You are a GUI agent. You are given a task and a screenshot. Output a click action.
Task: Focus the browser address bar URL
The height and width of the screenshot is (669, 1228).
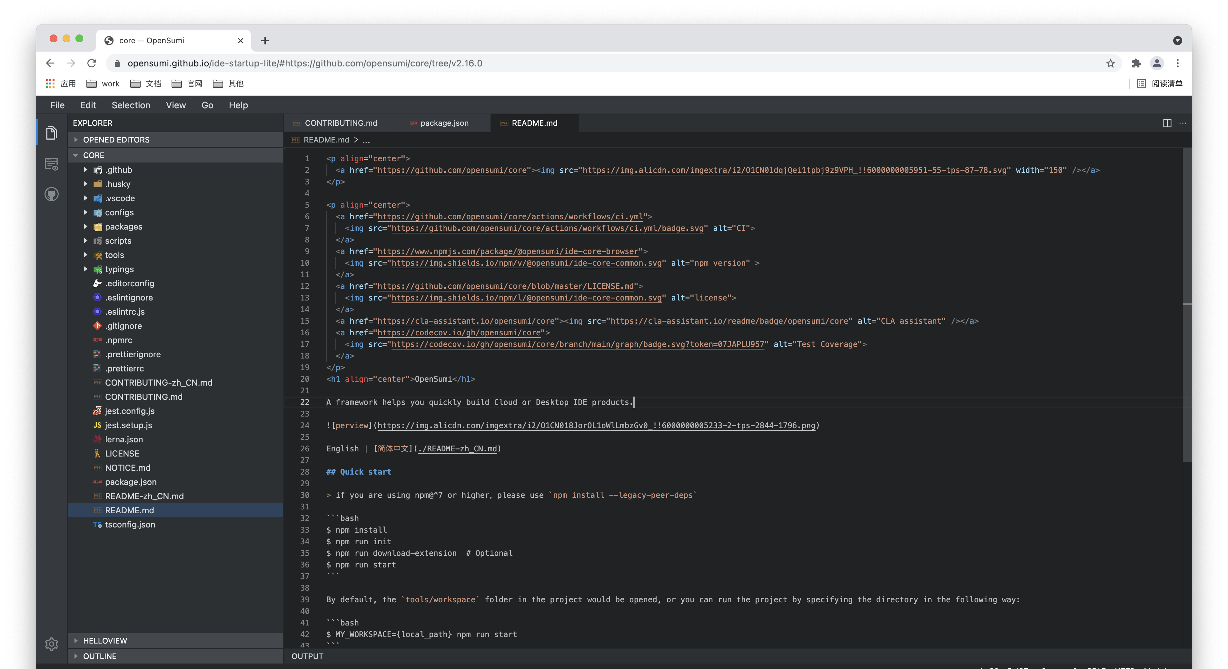click(305, 64)
